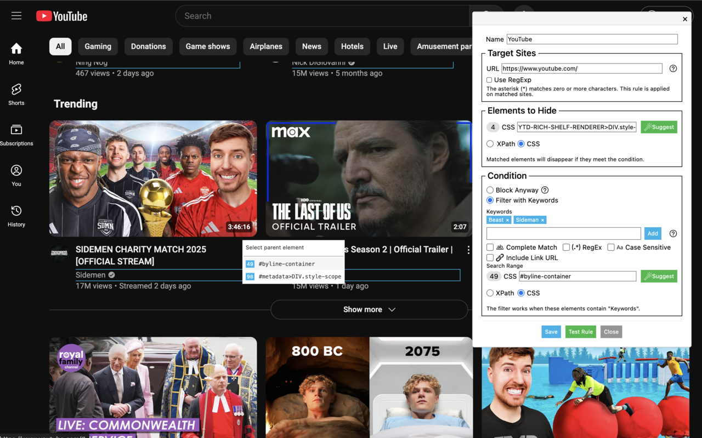The image size is (702, 438).
Task: Open the 800 BC vs 2075 thumbnail
Action: 369,387
